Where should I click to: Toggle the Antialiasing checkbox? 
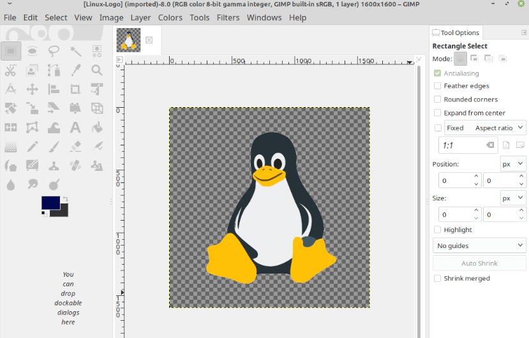(x=437, y=73)
